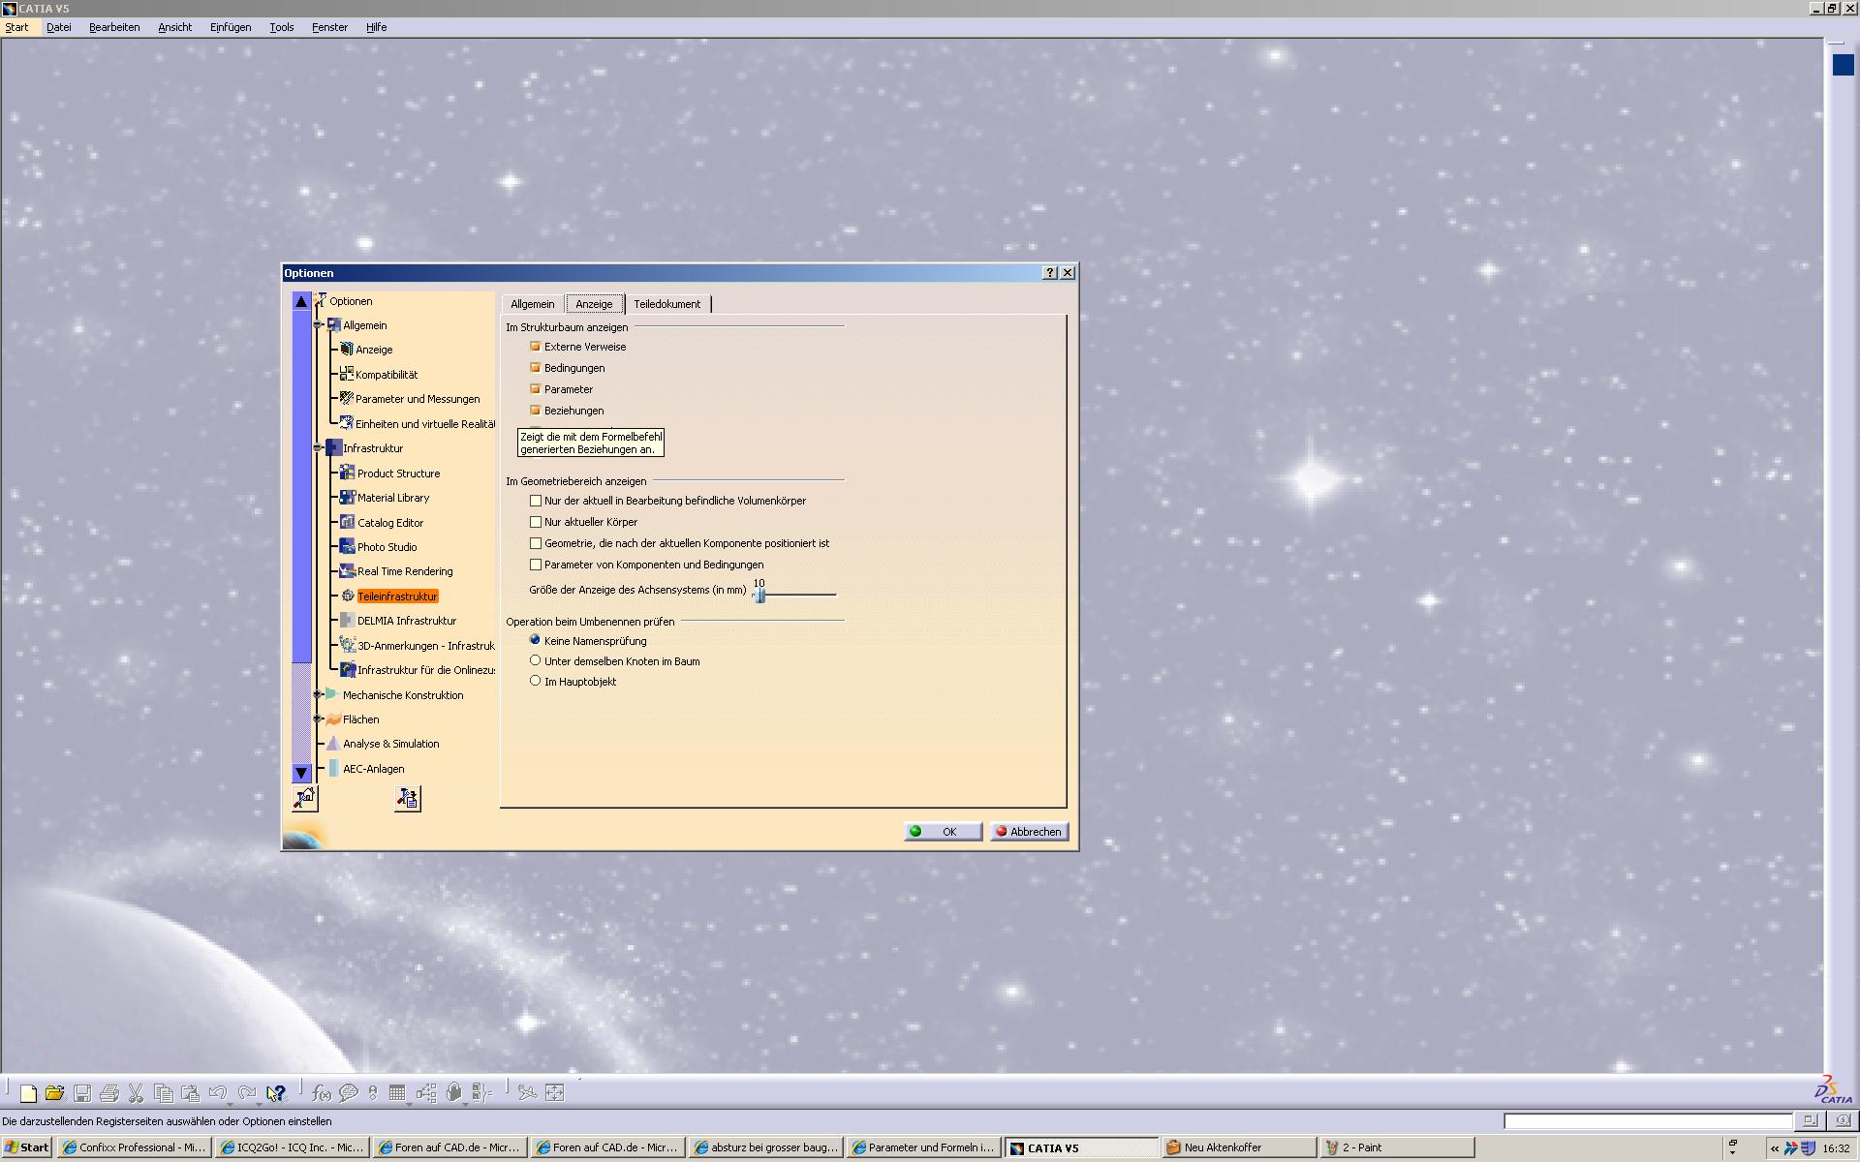Click the Product Structure tree icon
Image resolution: width=1860 pixels, height=1162 pixels.
pos(347,473)
